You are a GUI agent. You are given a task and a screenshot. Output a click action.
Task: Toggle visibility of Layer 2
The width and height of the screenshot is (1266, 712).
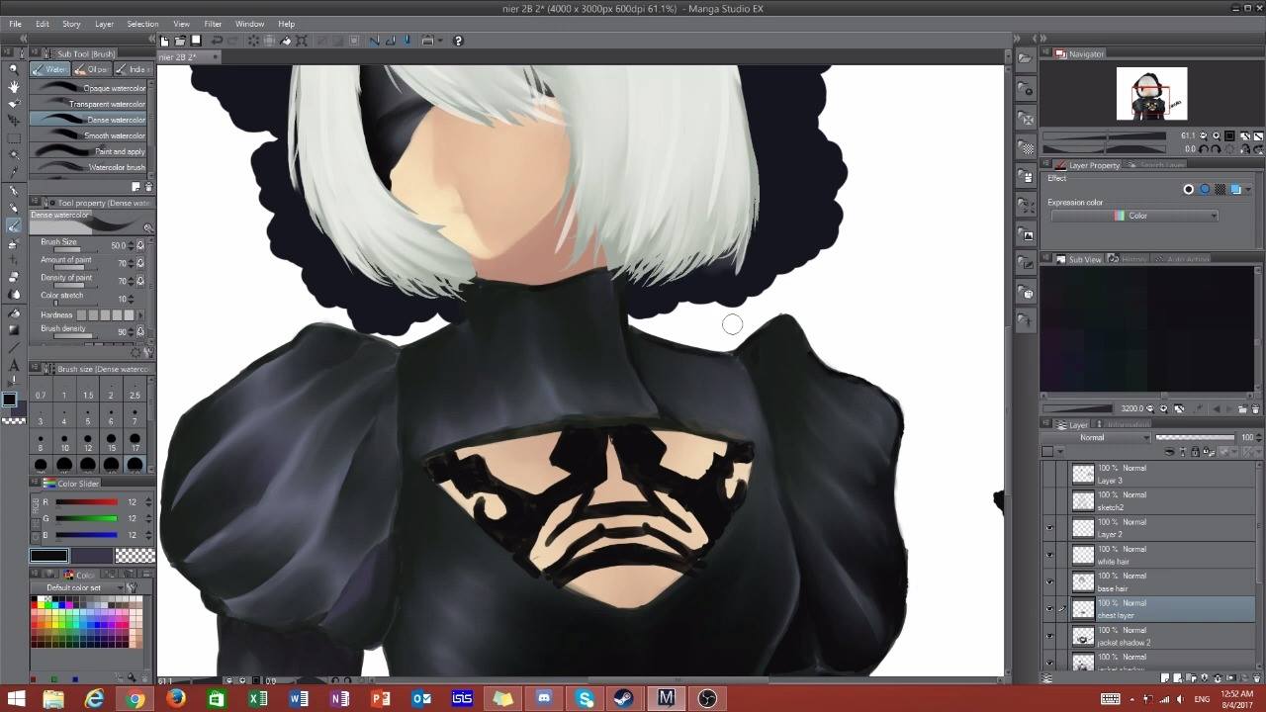[x=1049, y=528]
